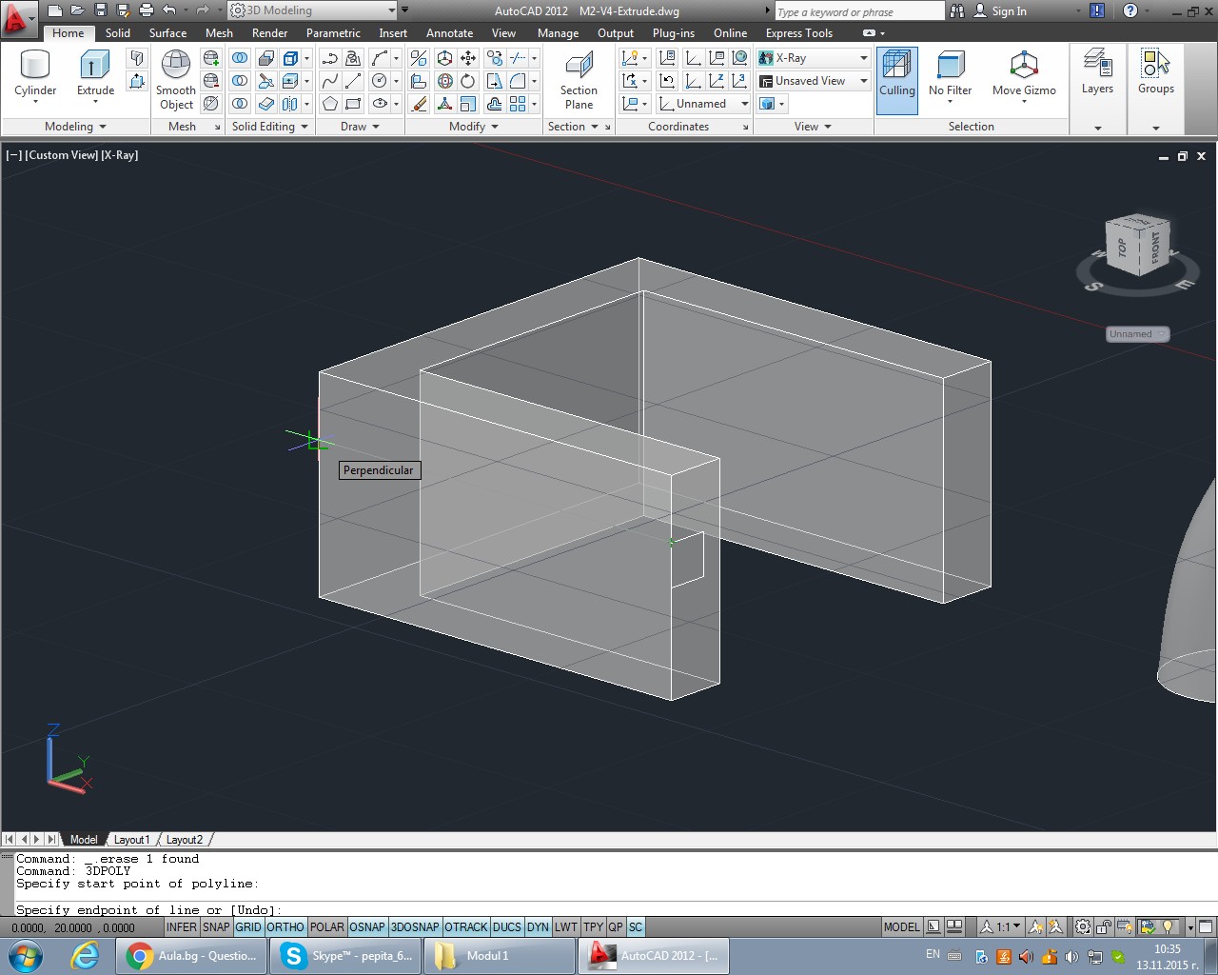The height and width of the screenshot is (975, 1218).
Task: Open the Surface ribbon tab
Action: coord(167,32)
